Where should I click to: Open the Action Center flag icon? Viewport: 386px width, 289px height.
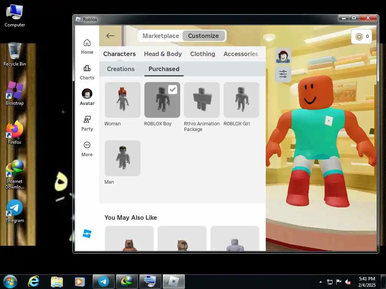pos(339,282)
